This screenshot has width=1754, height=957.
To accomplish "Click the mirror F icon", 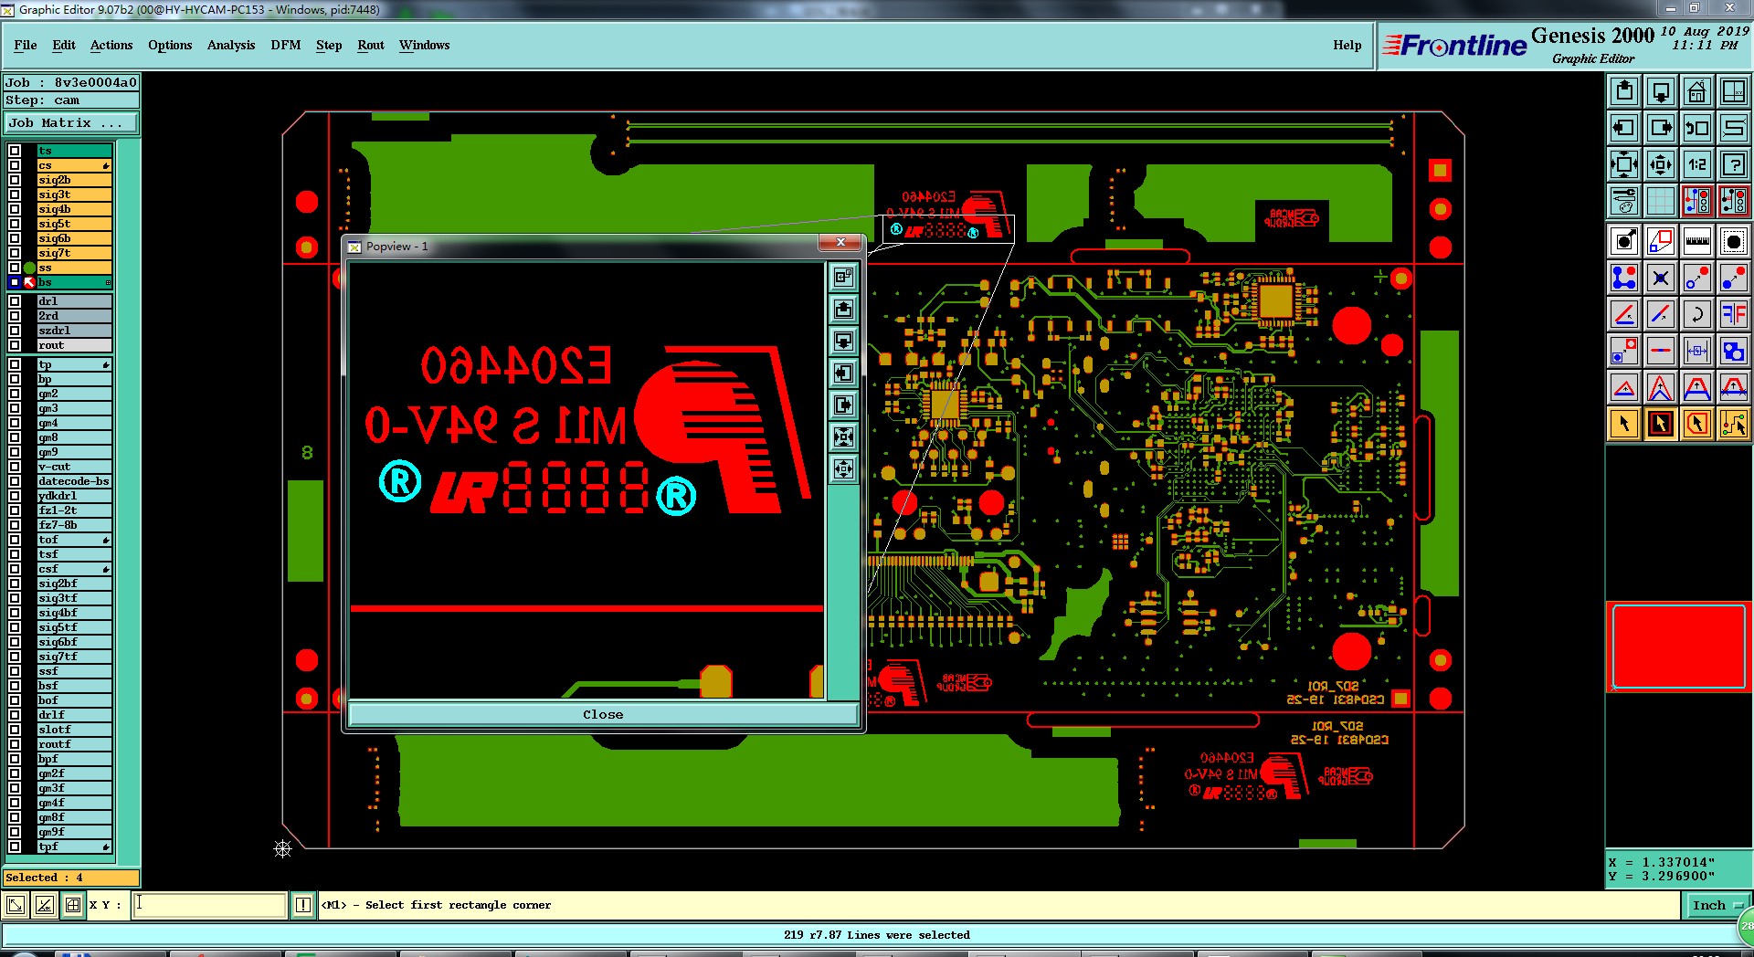I will point(1734,314).
